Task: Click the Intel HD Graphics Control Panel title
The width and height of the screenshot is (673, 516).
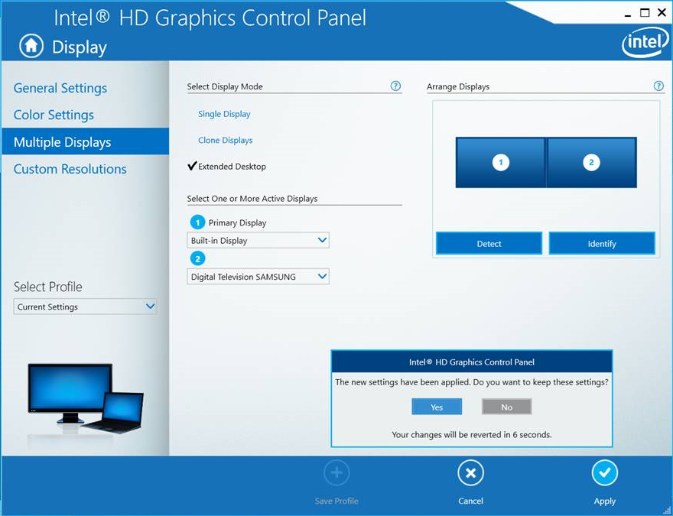Action: pyautogui.click(x=210, y=18)
